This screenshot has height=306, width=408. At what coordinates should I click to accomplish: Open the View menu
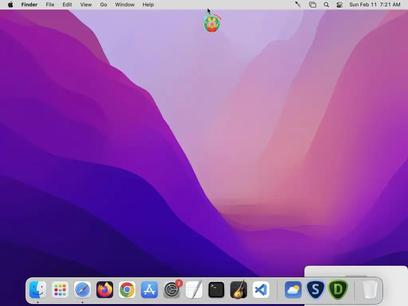[86, 5]
